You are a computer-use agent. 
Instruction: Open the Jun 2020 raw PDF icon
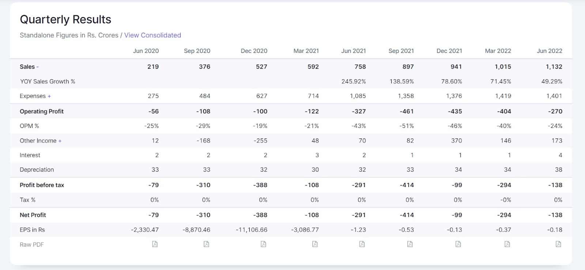point(155,244)
